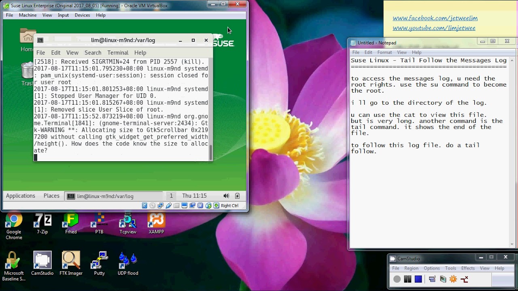Click Notepad scrollbar up arrow
Screen dimensions: 518x291
click(x=512, y=60)
